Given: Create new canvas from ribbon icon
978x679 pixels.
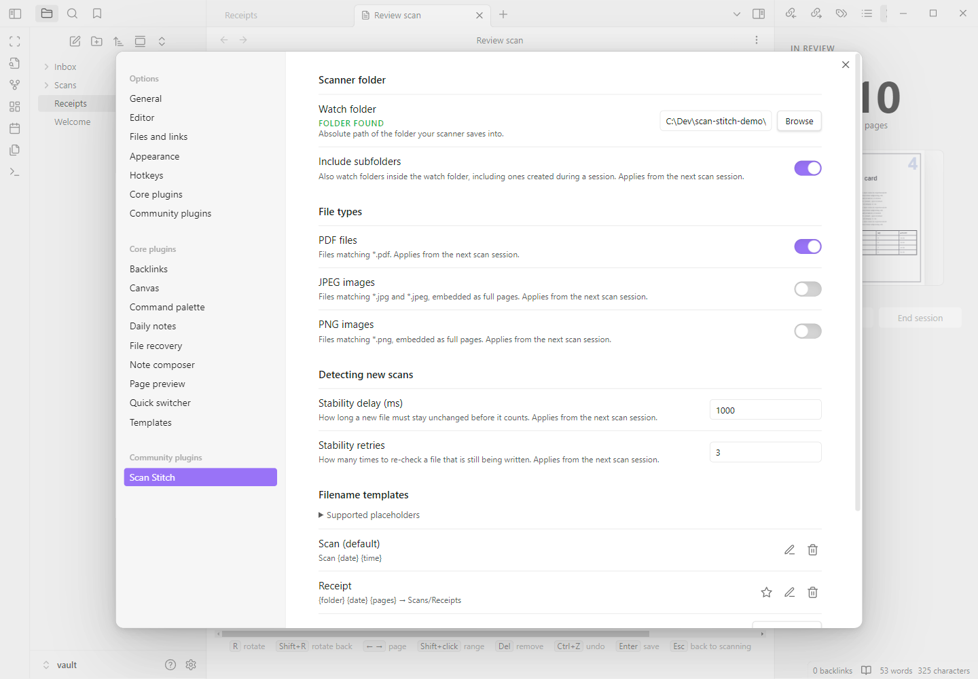Looking at the screenshot, I should click(x=14, y=107).
